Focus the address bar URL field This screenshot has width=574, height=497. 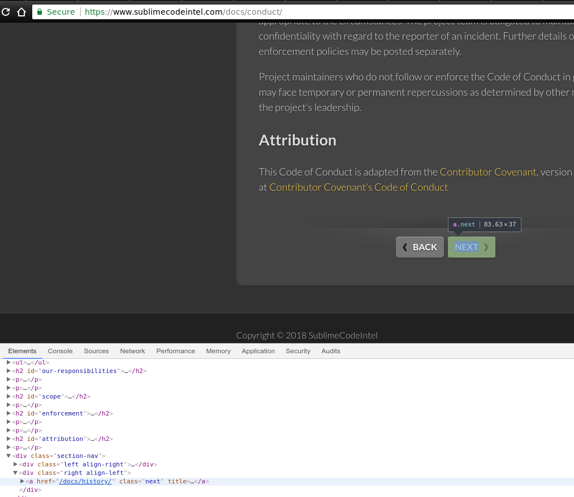coord(303,12)
